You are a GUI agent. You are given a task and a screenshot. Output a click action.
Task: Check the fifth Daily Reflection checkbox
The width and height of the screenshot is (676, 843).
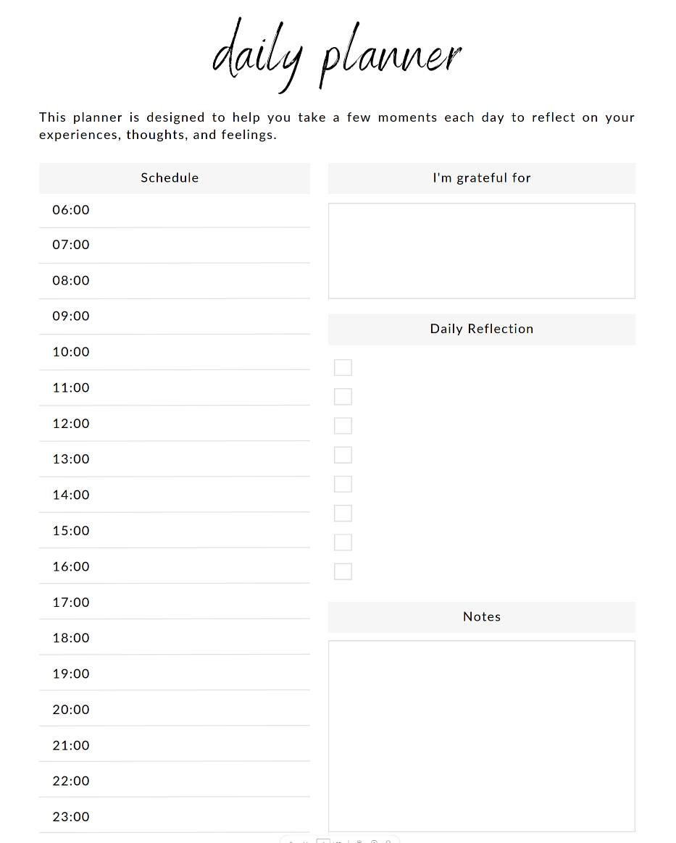pyautogui.click(x=343, y=485)
